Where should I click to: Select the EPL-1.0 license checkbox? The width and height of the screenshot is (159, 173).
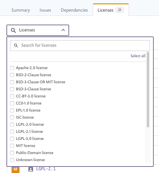[x=12, y=110]
